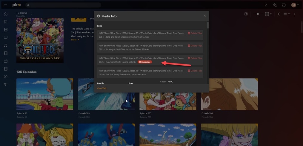Click the 105 Episodes heading
The width and height of the screenshot is (303, 146).
coord(27,72)
